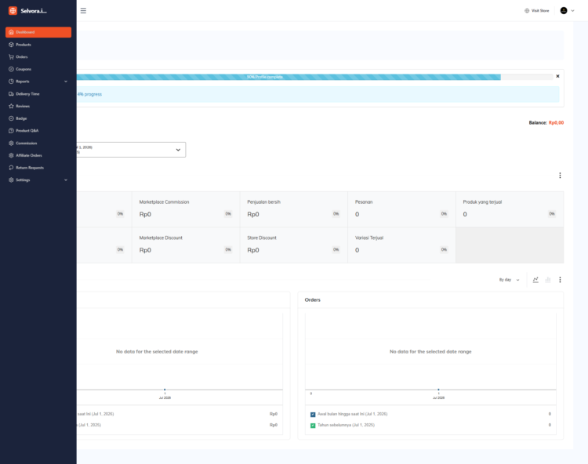Screen dimensions: 588x464
Task: Open performance section three-dot menu
Action: tap(560, 176)
